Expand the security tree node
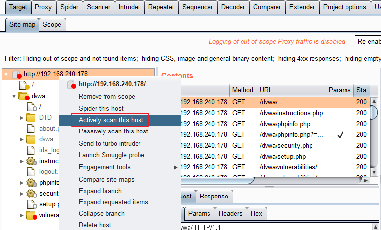 (x=22, y=194)
